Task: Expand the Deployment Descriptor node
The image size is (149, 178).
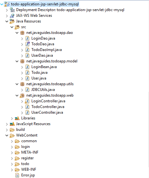Action: pos(7,10)
